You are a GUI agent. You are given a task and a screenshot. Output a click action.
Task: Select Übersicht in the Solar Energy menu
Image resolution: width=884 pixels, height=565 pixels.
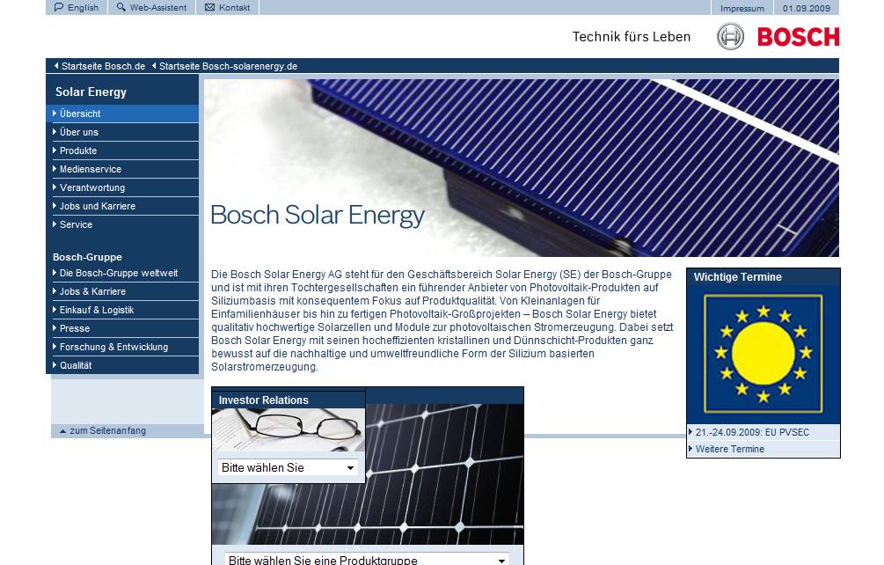point(80,114)
